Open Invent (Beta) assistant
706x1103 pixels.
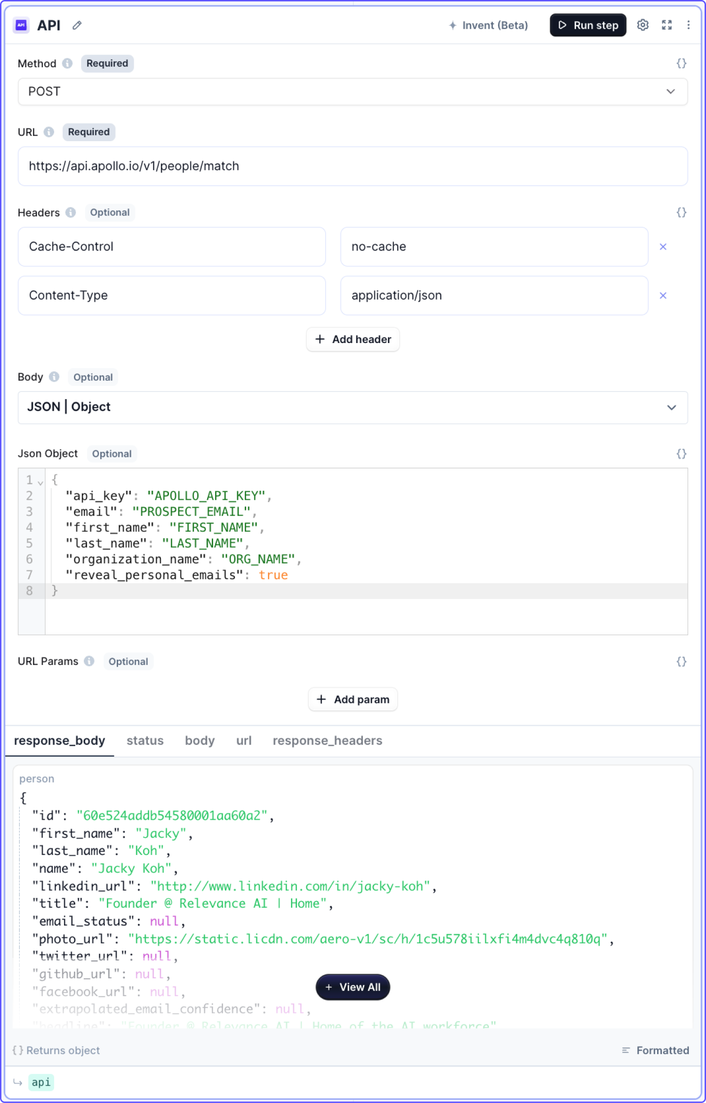tap(488, 25)
